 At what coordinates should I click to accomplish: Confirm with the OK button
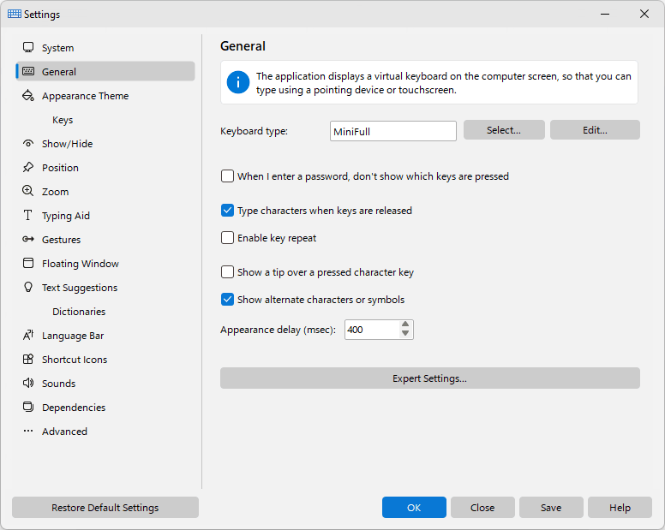coord(414,507)
